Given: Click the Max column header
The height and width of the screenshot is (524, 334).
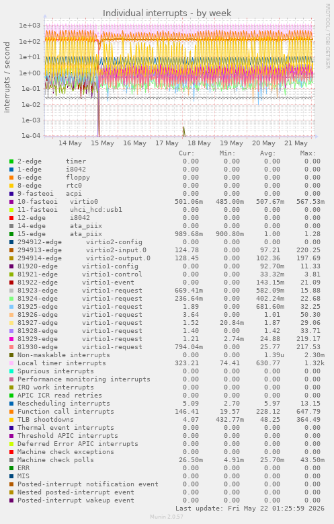Looking at the screenshot, I should click(x=308, y=153).
